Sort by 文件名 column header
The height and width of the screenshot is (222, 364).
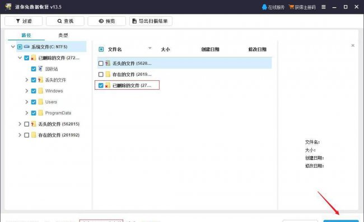[x=115, y=49]
